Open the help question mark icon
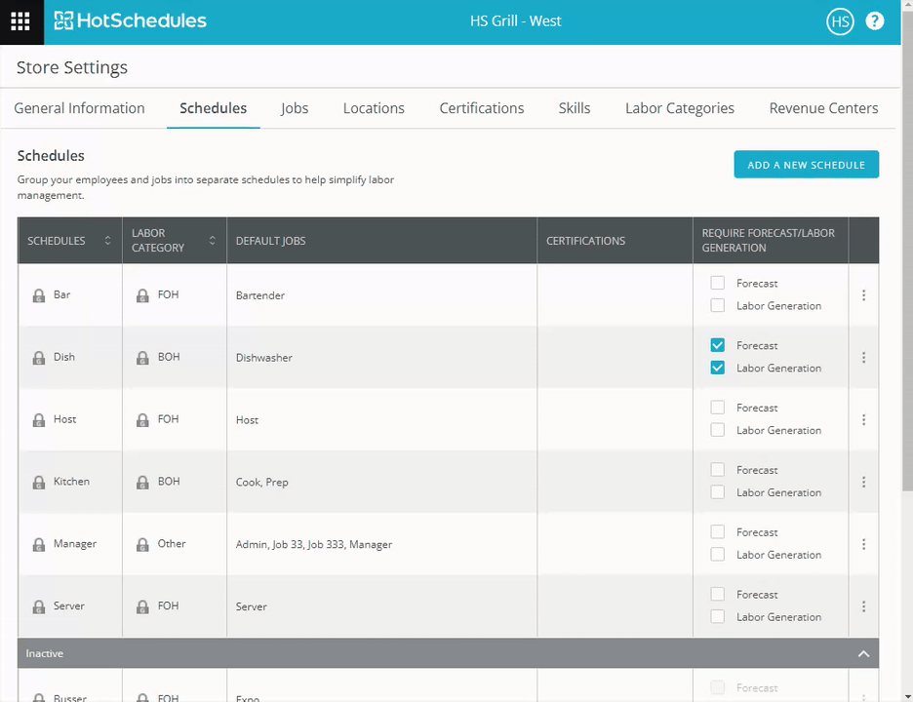 [875, 21]
